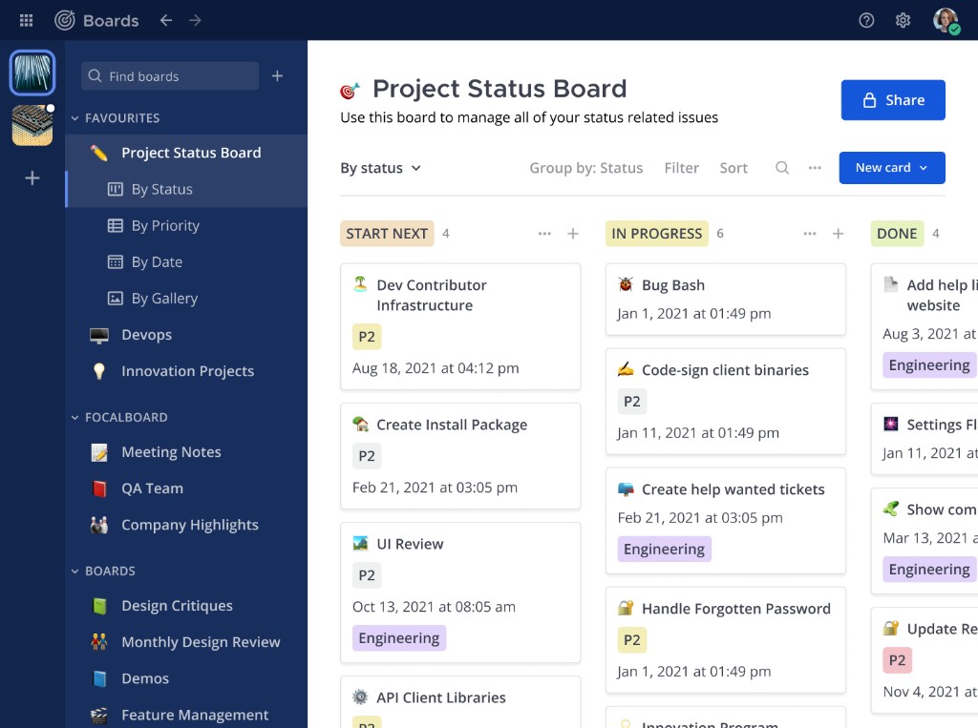The height and width of the screenshot is (728, 978).
Task: Add a new board with sidebar plus
Action: coord(278,76)
